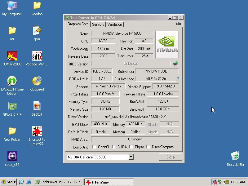Screen dimensions: 248x186
Task: Minimize the GPU-Z window
Action: coord(170,18)
